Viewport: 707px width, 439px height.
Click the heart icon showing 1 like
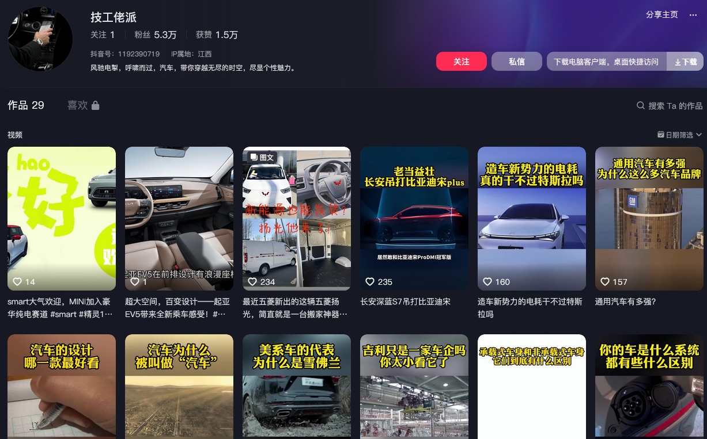[x=135, y=282]
